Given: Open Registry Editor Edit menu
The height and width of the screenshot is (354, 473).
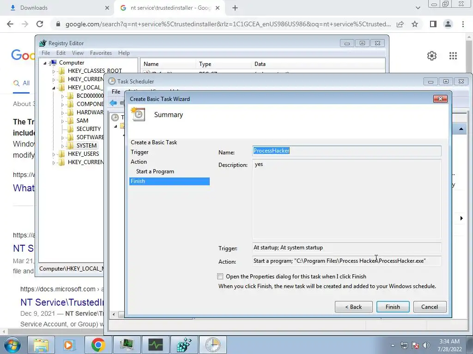Looking at the screenshot, I should coord(61,53).
